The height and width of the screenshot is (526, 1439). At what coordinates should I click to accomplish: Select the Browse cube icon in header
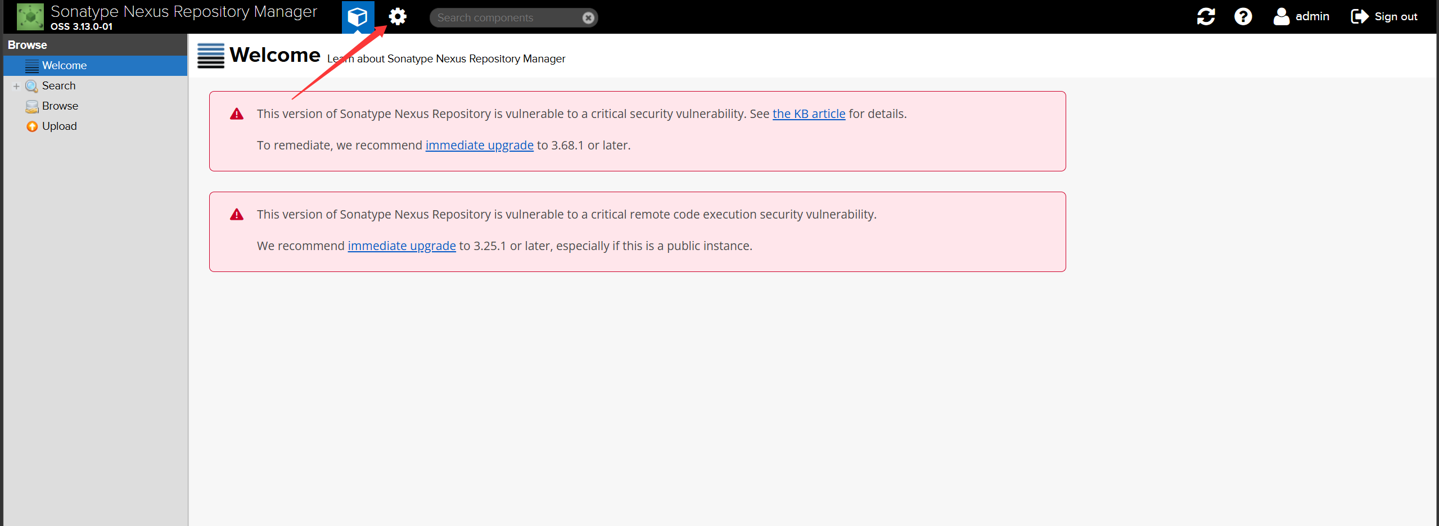pyautogui.click(x=358, y=17)
